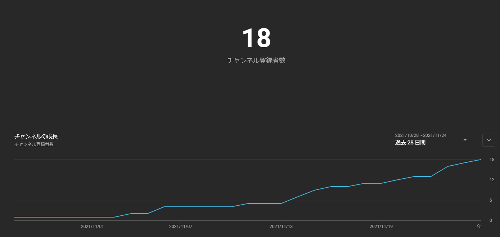Click the chevron button beside the date range
Screen dimensions: 500x237
tap(488, 140)
